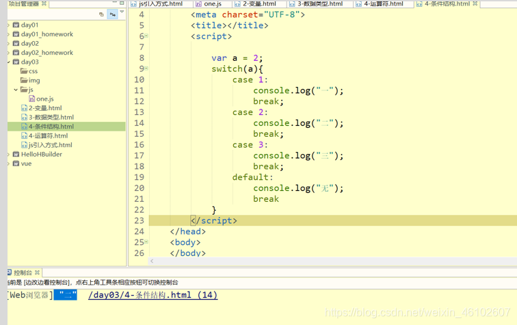Click the 'var a = 2;' code line

pos(237,58)
